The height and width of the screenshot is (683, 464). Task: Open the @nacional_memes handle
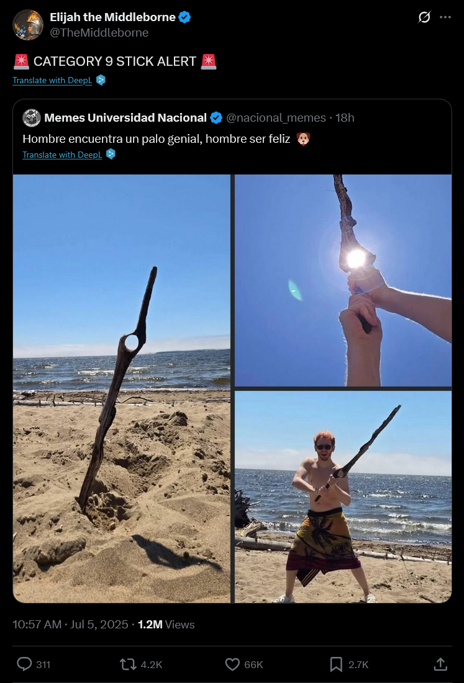[276, 117]
